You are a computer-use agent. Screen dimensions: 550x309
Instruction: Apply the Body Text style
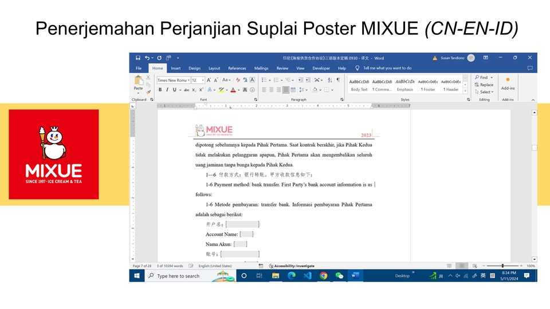pyautogui.click(x=359, y=85)
